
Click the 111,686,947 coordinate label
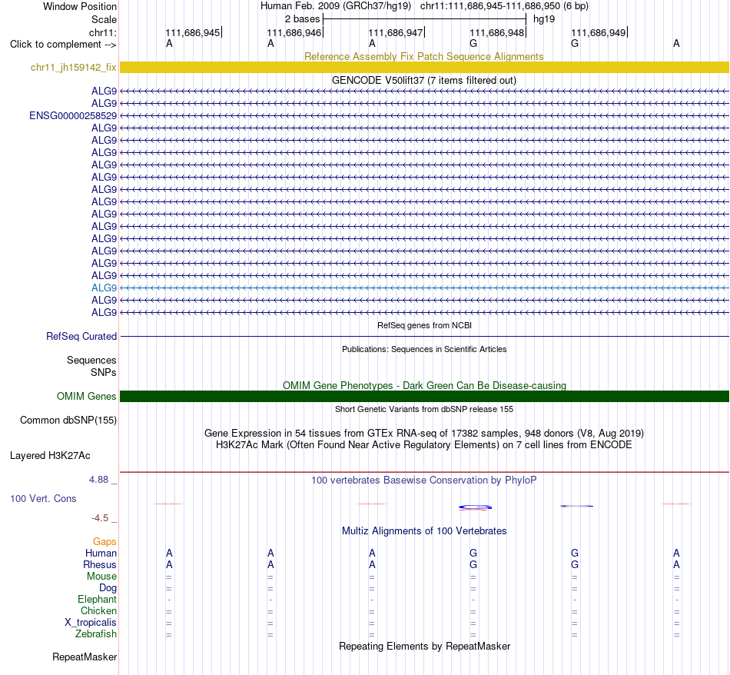(x=395, y=32)
